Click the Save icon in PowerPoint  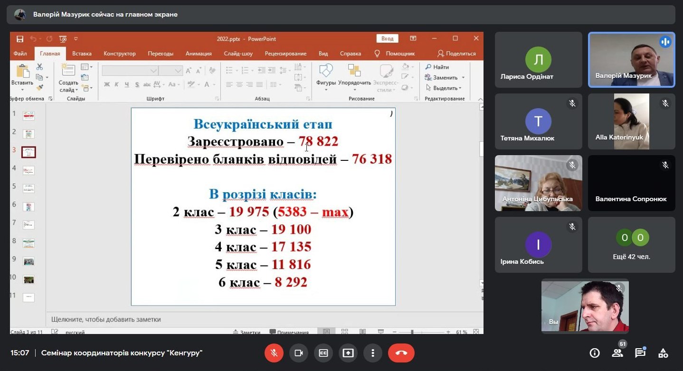click(19, 39)
